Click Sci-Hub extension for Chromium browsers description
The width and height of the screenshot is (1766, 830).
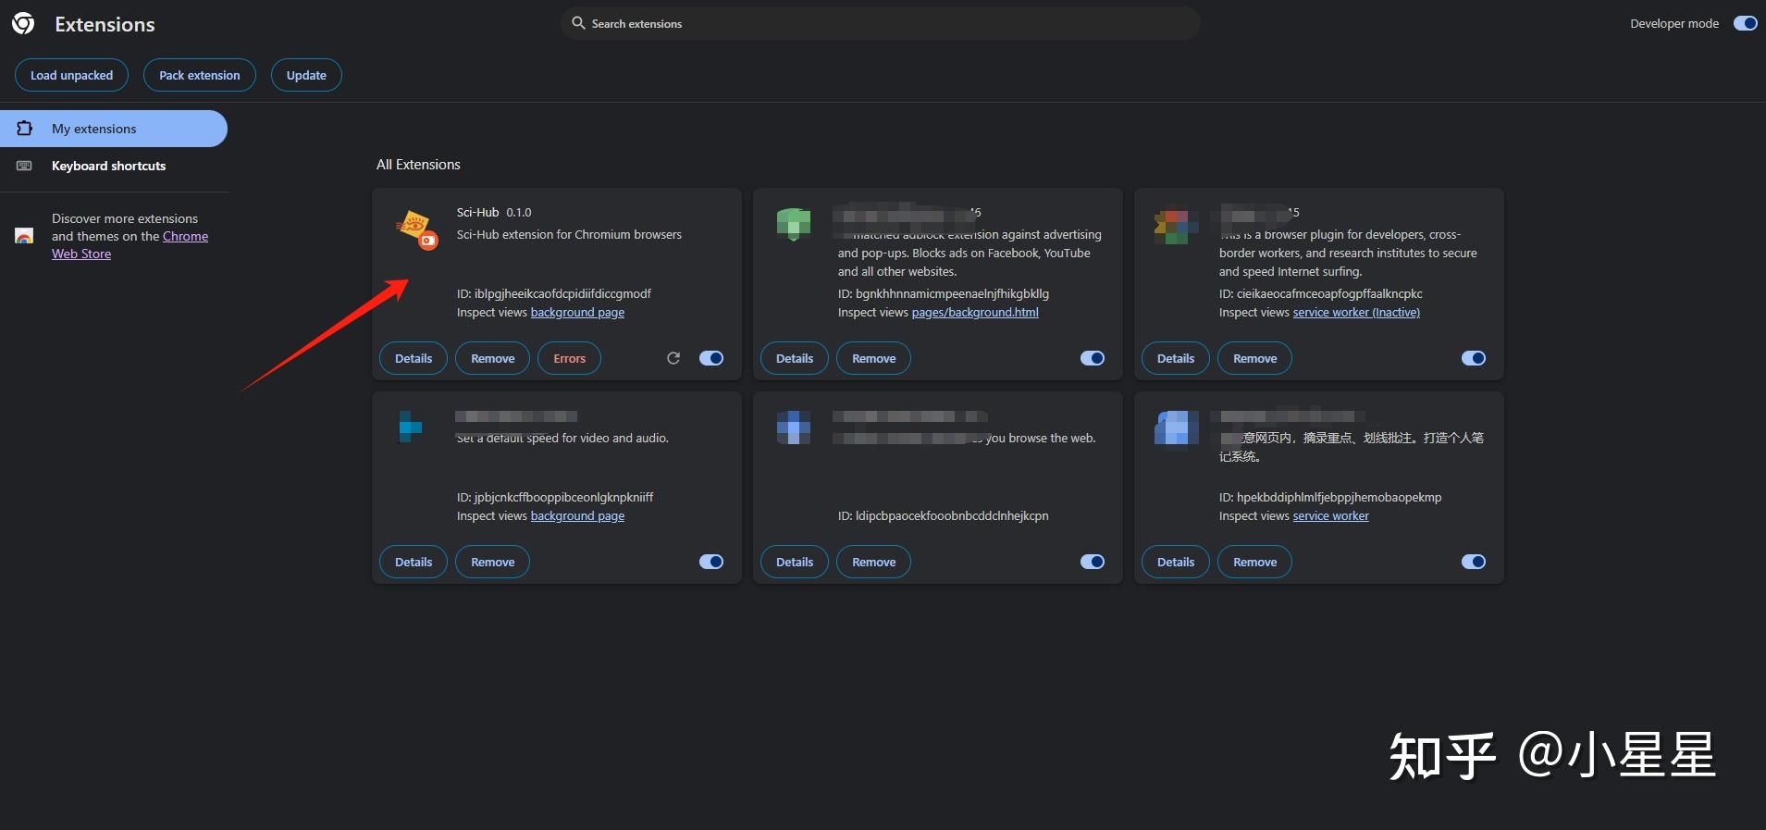pos(569,235)
